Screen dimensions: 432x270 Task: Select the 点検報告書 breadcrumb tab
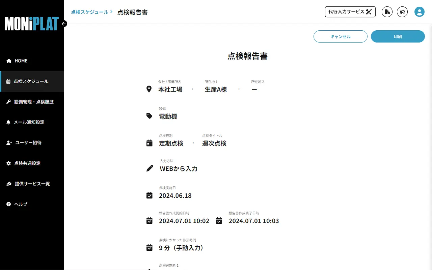pyautogui.click(x=133, y=12)
